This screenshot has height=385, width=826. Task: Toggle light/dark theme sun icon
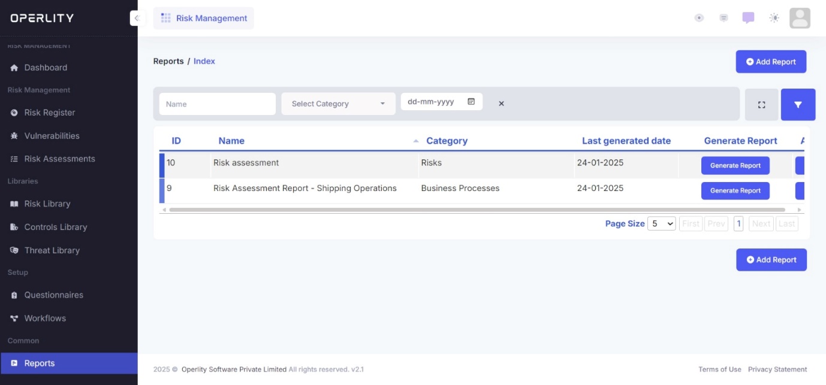(774, 18)
